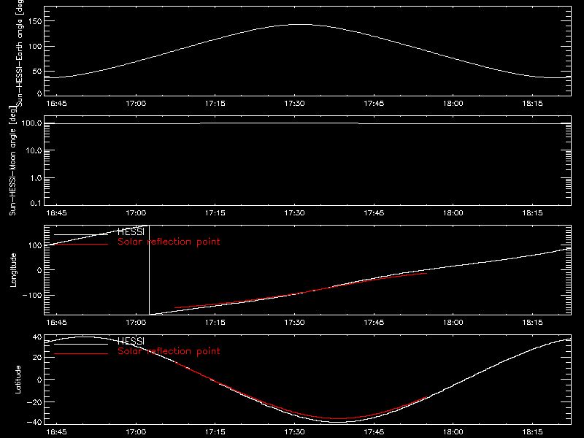Click the 10.0 tick label on the Moon angle plot
The image size is (584, 438).
tap(34, 151)
